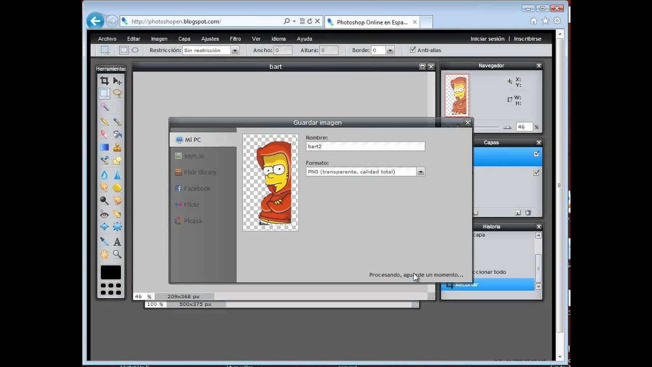
Task: Click browser Back button
Action: [95, 21]
